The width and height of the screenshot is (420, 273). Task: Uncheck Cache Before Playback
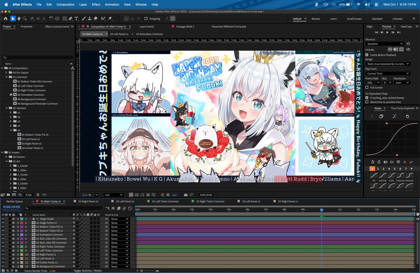click(x=367, y=55)
